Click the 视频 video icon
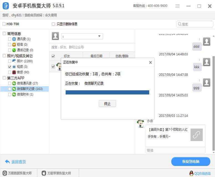The height and width of the screenshot is (177, 215). coord(14,67)
